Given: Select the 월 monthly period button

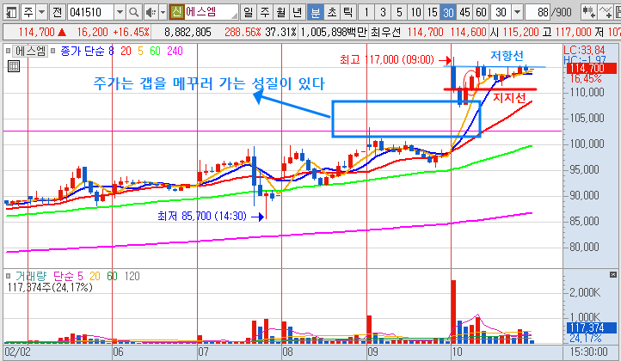Looking at the screenshot, I should [x=280, y=12].
